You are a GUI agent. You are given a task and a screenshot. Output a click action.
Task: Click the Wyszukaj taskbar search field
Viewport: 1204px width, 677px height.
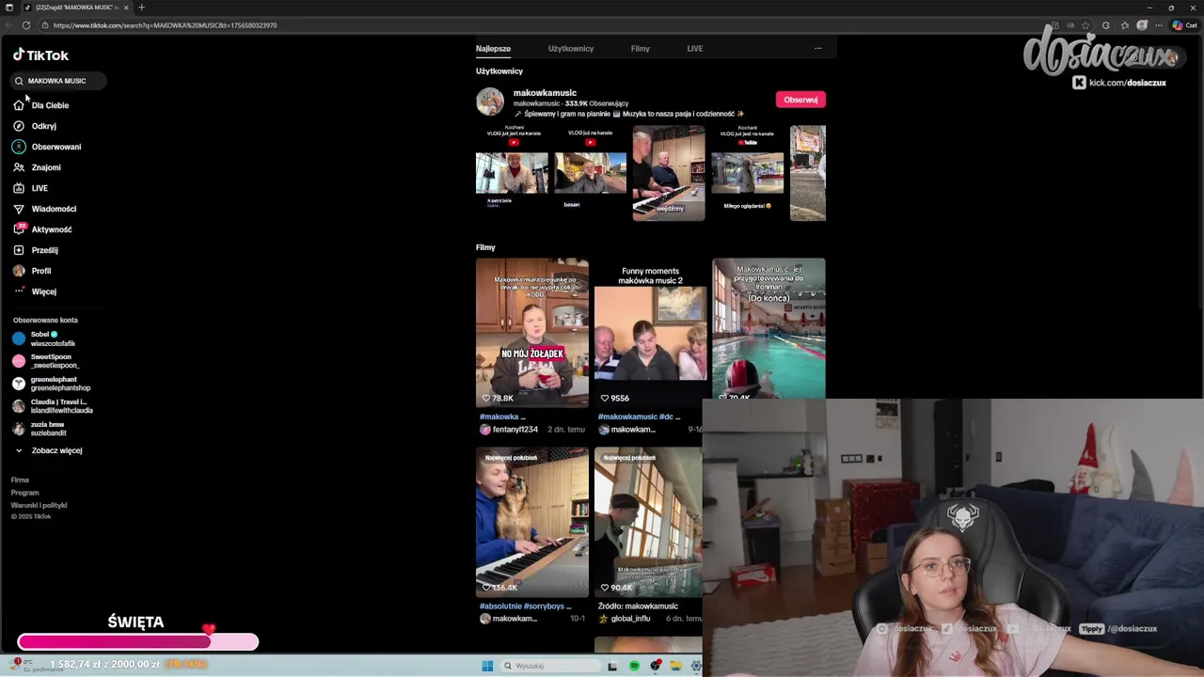(550, 666)
